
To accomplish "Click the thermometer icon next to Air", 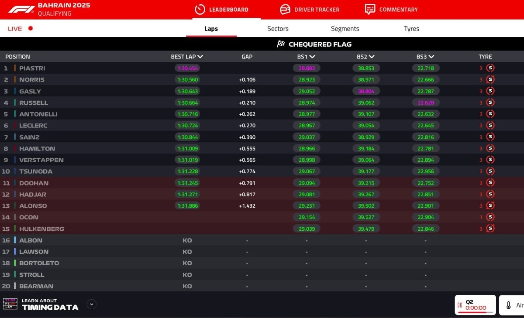I will 509,305.
